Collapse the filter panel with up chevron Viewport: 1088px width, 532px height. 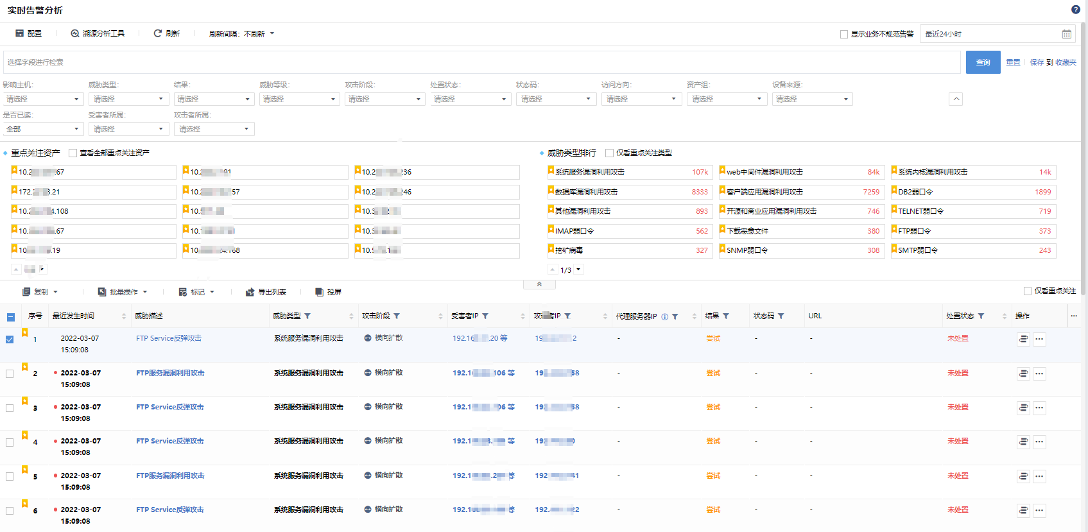(956, 99)
